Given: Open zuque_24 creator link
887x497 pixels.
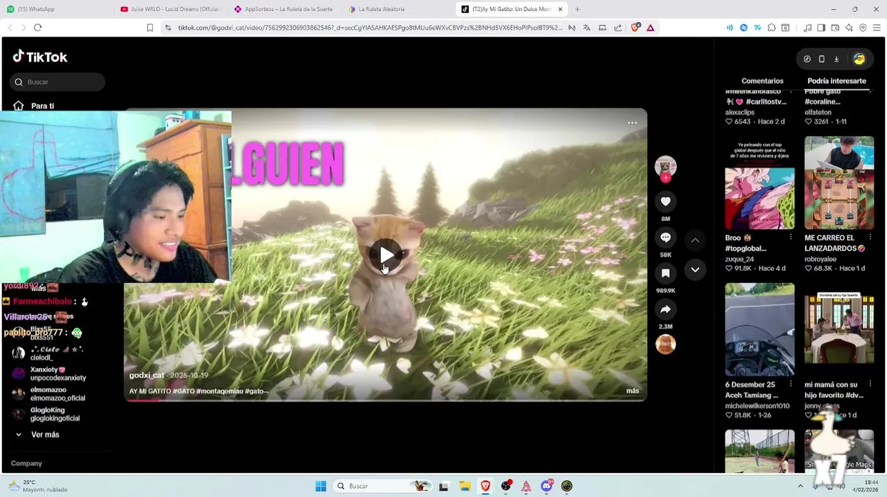Looking at the screenshot, I should pos(739,259).
